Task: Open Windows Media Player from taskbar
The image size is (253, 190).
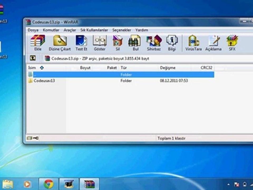Action: 27,184
